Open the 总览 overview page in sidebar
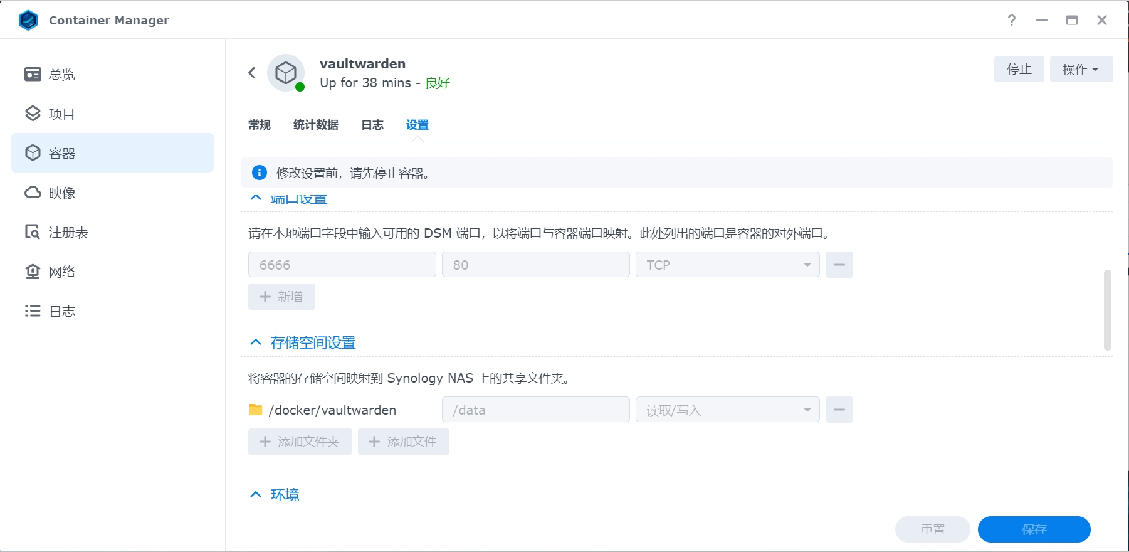The height and width of the screenshot is (552, 1129). pos(61,74)
